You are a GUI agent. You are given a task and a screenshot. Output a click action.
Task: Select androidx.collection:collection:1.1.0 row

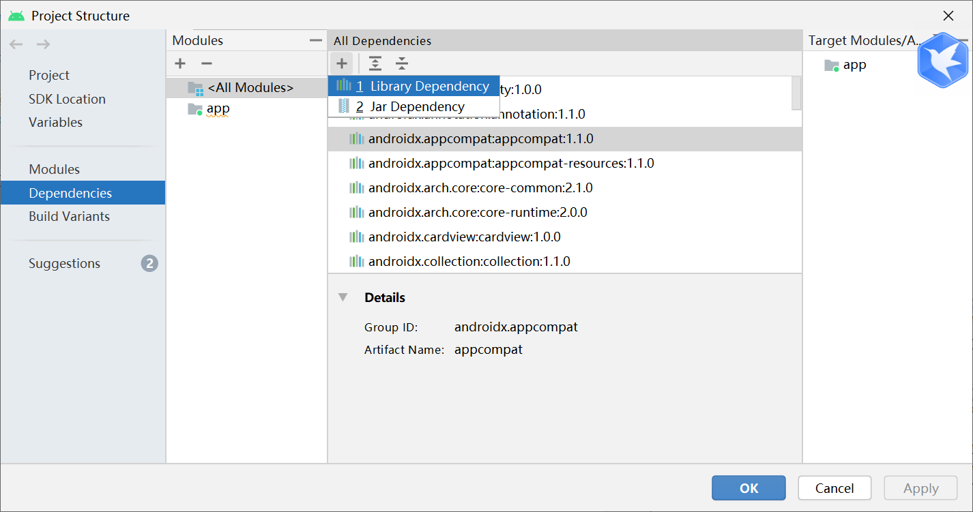click(564, 261)
